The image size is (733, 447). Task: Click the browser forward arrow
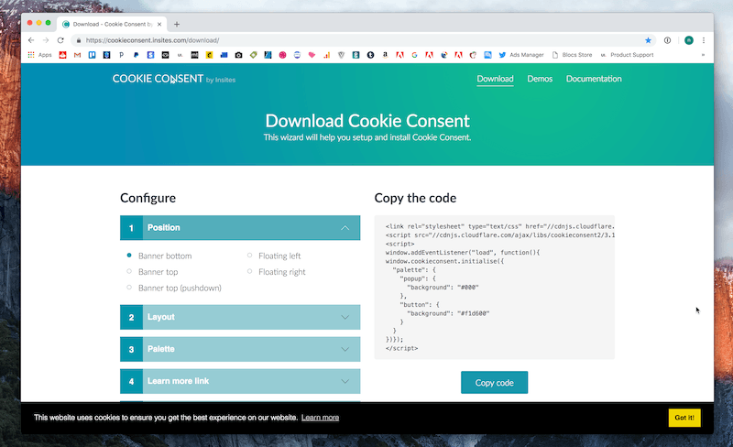46,40
